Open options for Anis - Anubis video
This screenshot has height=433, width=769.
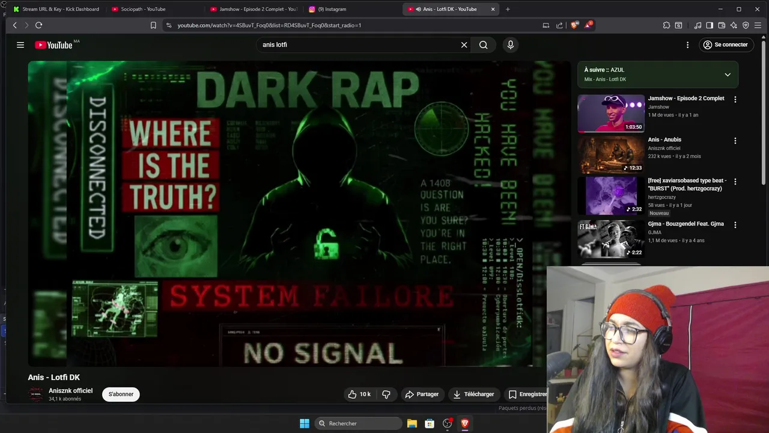[x=735, y=141]
